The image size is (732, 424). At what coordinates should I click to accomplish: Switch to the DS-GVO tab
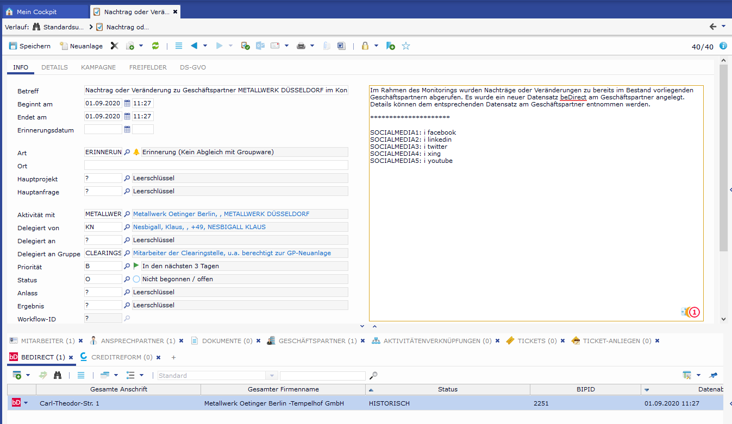pyautogui.click(x=193, y=67)
